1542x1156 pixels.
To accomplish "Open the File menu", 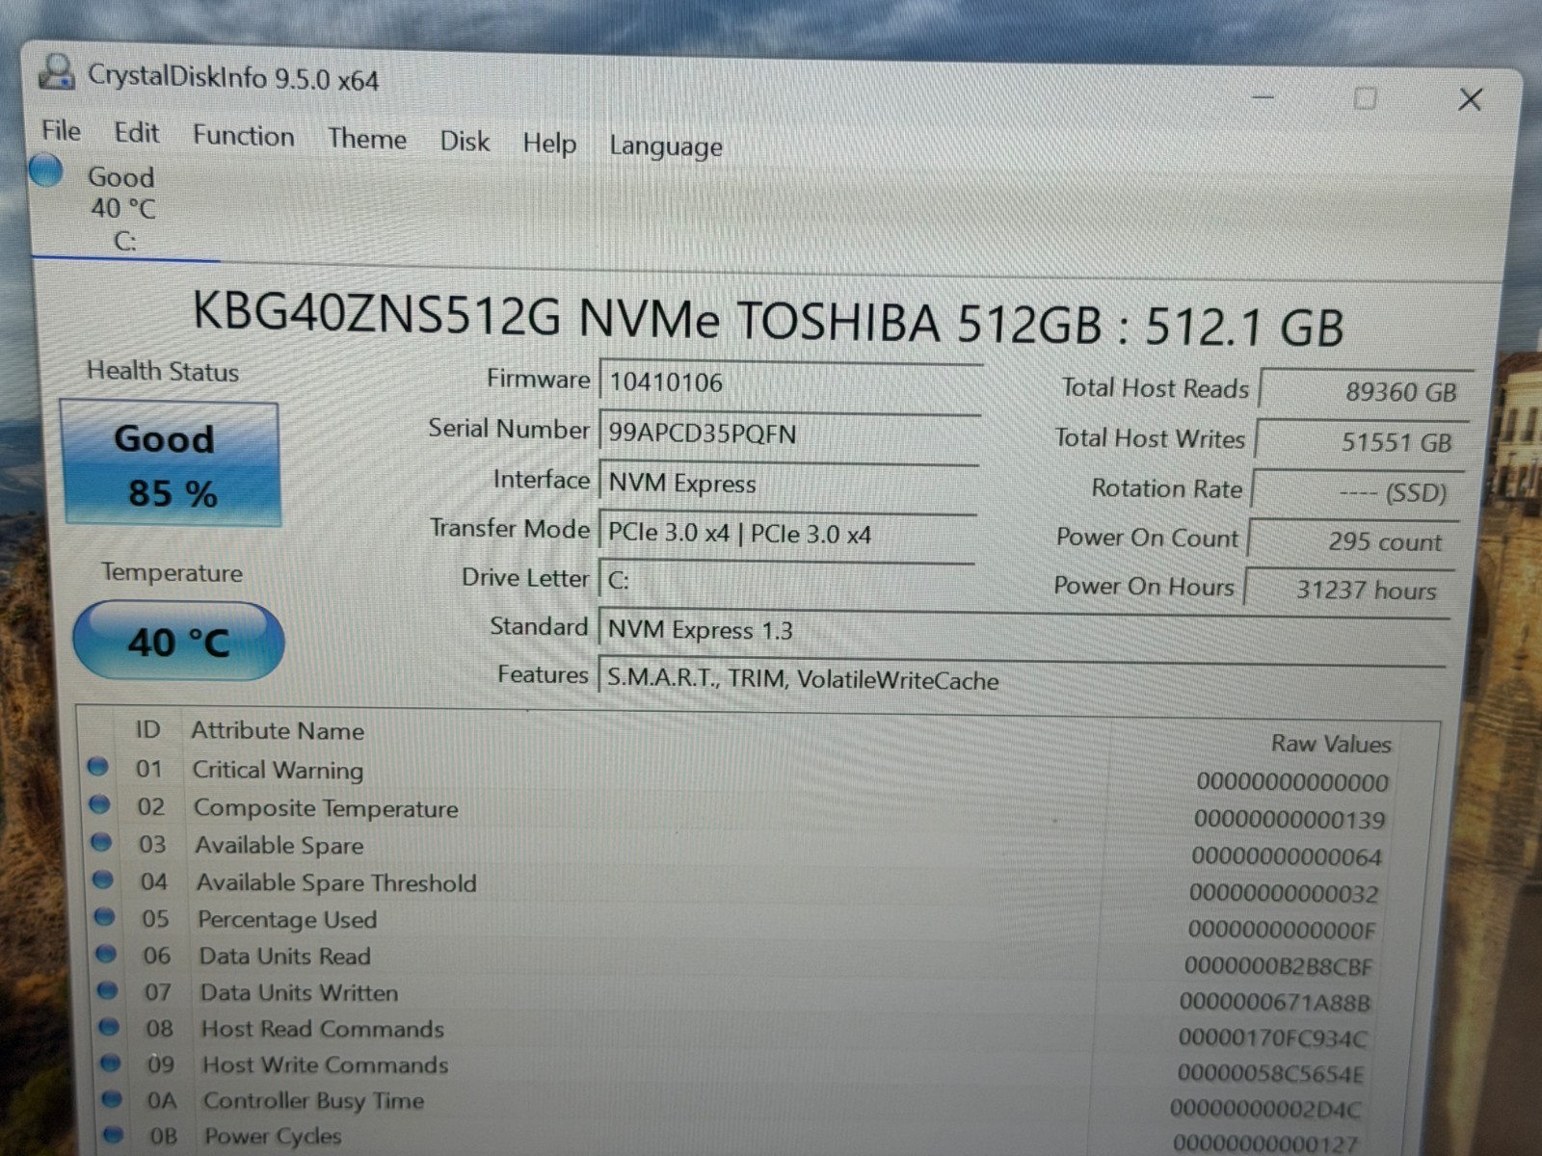I will click(x=61, y=131).
